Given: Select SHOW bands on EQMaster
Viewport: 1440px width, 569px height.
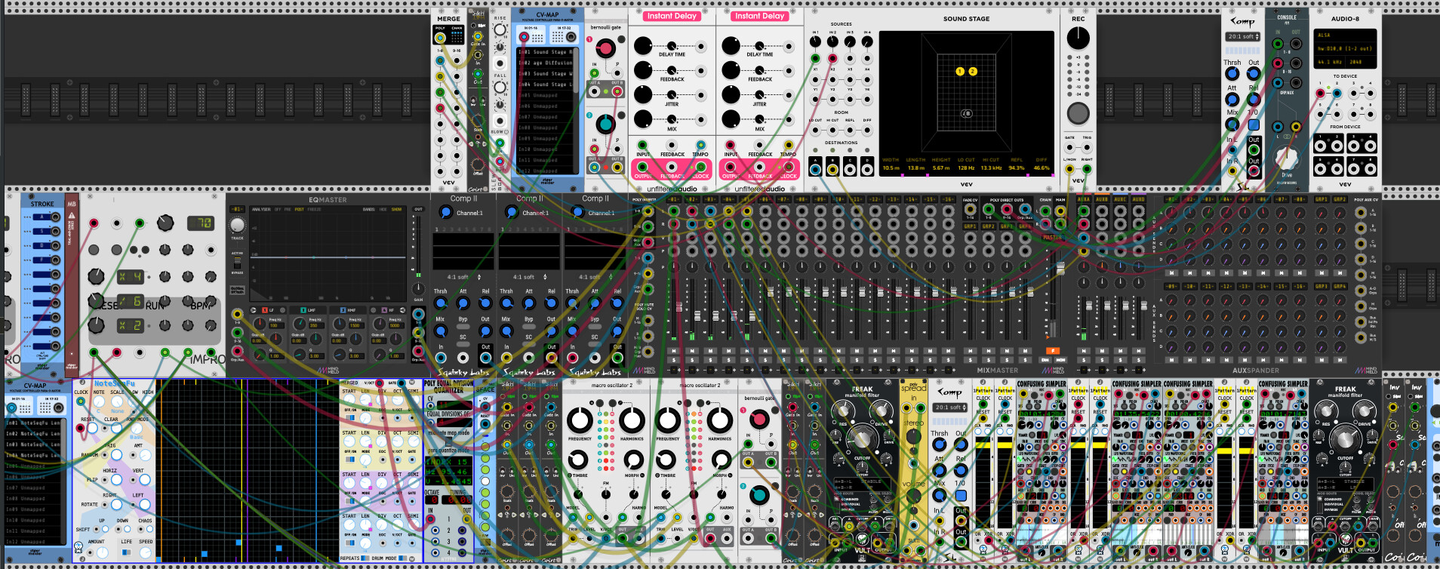Looking at the screenshot, I should (396, 209).
